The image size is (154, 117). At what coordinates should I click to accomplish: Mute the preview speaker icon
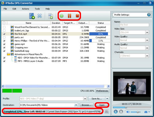tap(128, 112)
